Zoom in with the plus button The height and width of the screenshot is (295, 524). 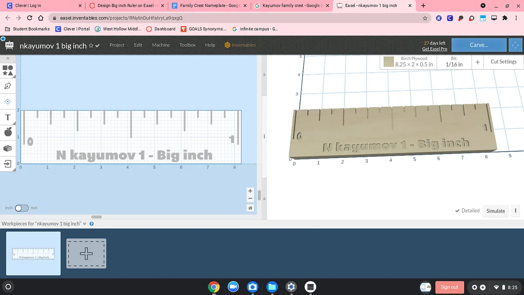pos(250,191)
